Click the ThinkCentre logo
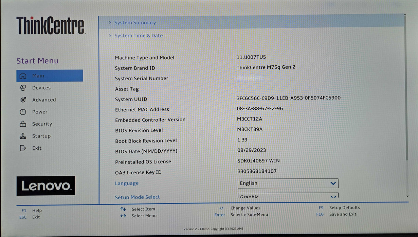The height and width of the screenshot is (237, 418). pyautogui.click(x=51, y=26)
